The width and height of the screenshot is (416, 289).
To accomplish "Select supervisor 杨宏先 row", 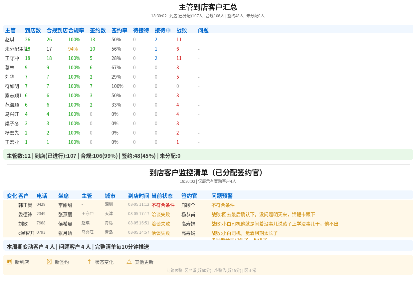I will pyautogui.click(x=12, y=133).
